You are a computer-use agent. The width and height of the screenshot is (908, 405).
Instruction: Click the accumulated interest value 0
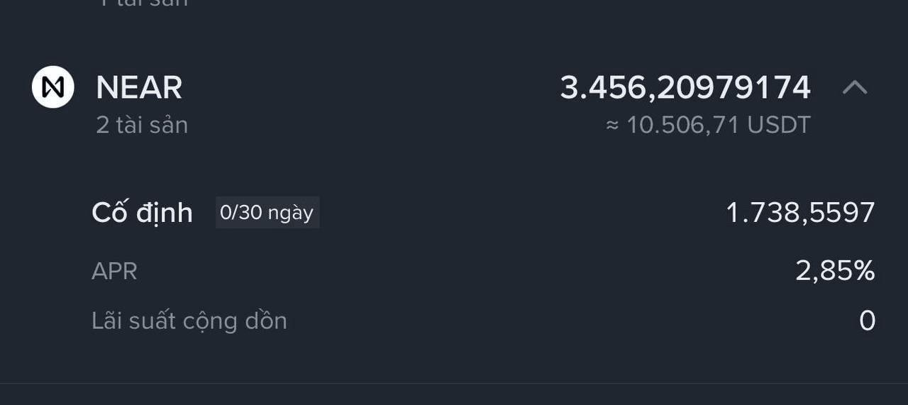pyautogui.click(x=867, y=321)
